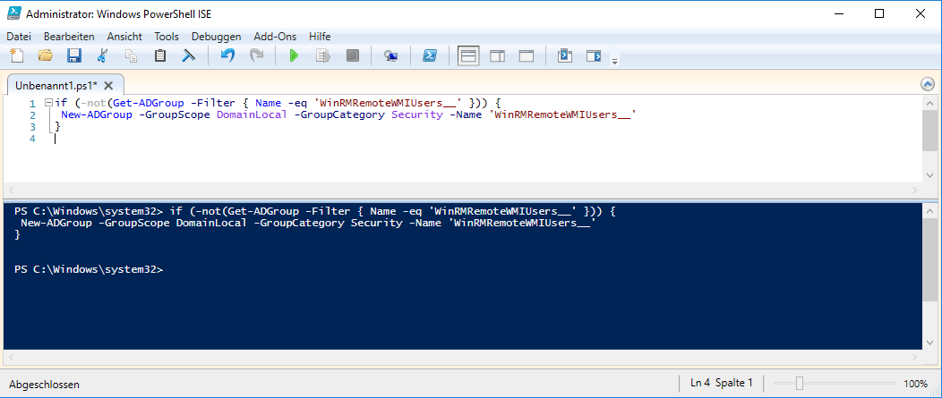Open the Add-Ons menu
This screenshot has height=398, width=942.
(275, 37)
